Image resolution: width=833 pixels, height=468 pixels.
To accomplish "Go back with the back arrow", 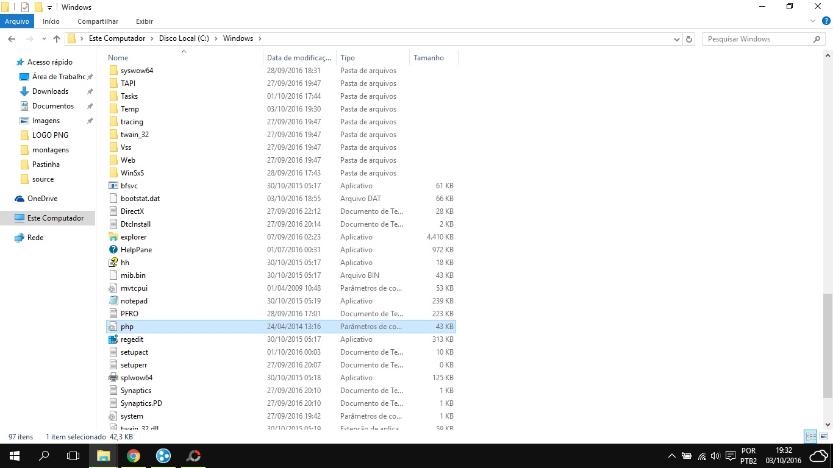I will click(x=12, y=39).
